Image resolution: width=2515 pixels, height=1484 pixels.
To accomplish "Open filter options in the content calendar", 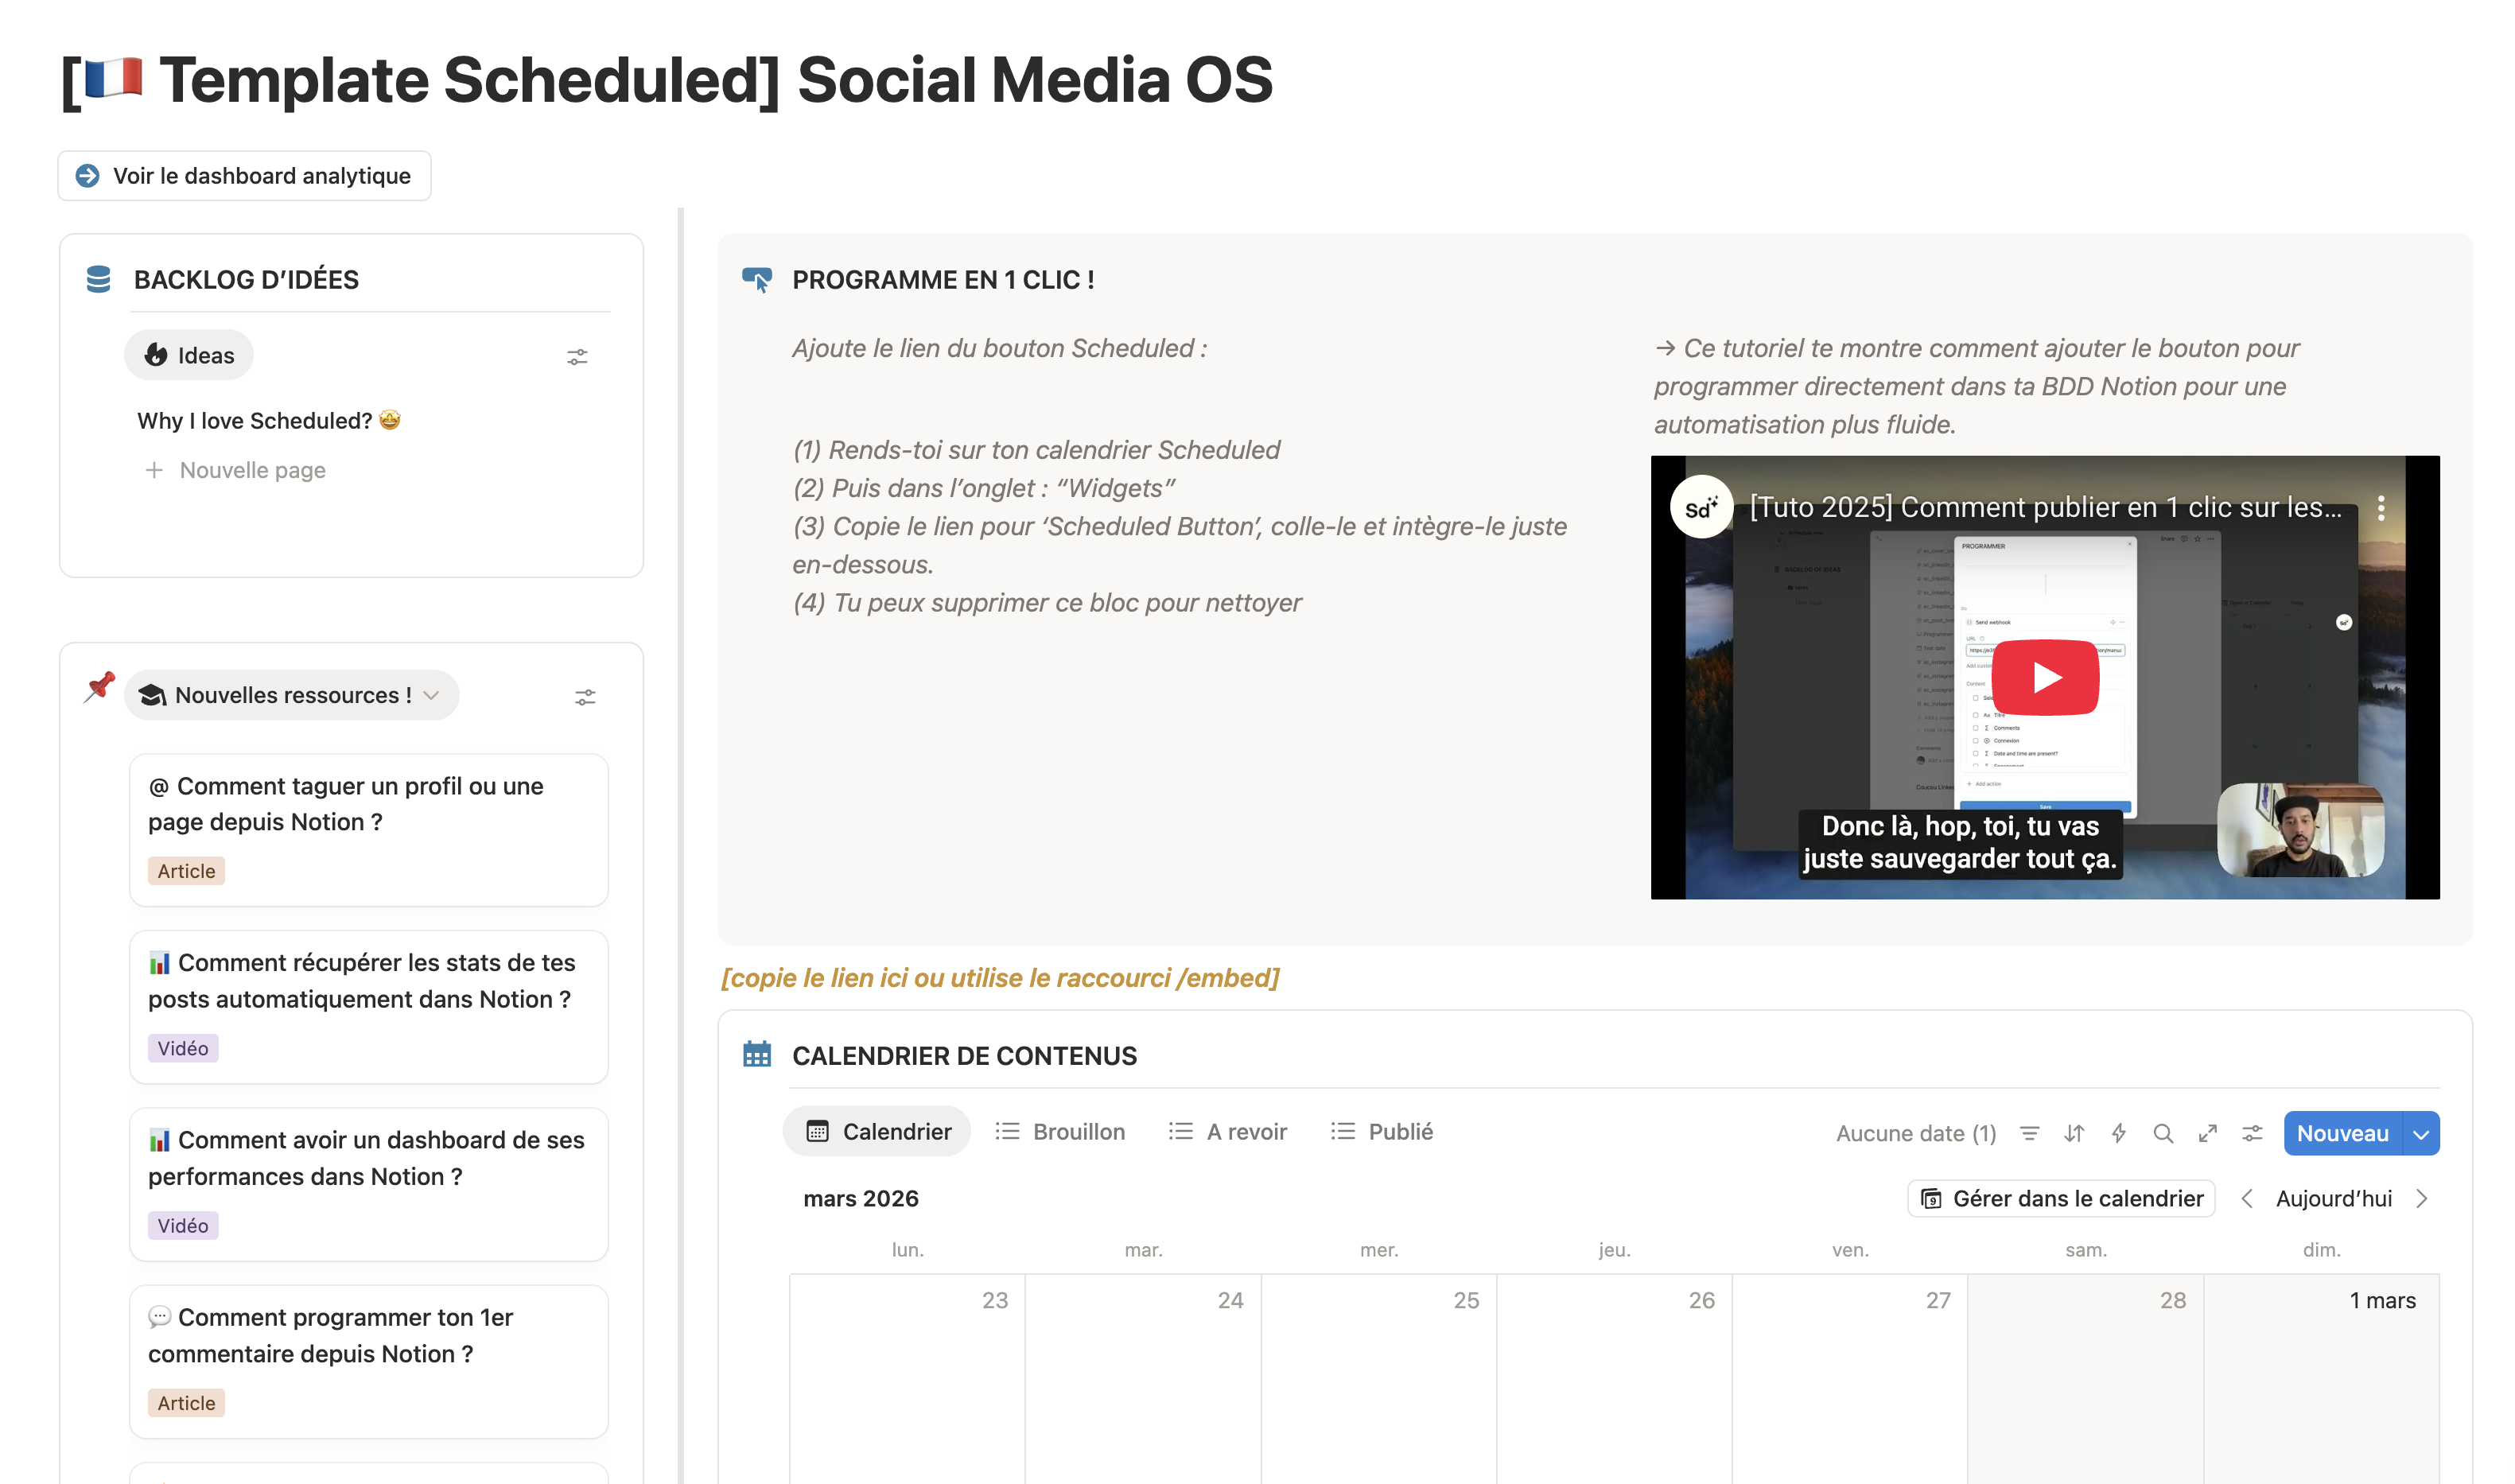I will [2030, 1133].
